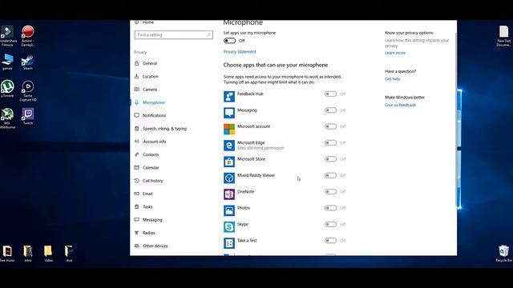Select the Action! Gameplay desktop shortcut
This screenshot has width=513, height=288.
28,35
